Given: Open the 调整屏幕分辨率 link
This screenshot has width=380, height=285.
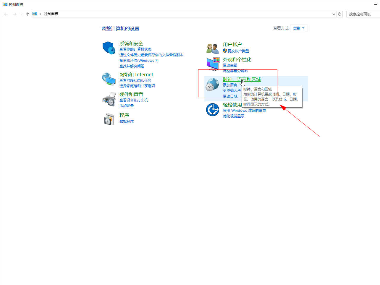Looking at the screenshot, I should (235, 71).
